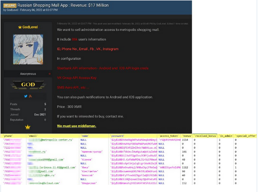Open the Twitter icon in the user profile panel
The image size is (259, 192).
[x=26, y=96]
